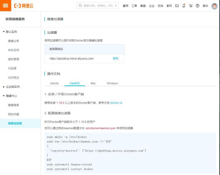The width and height of the screenshot is (220, 175).
Task: Open the user avatar menu
Action: tap(214, 6)
